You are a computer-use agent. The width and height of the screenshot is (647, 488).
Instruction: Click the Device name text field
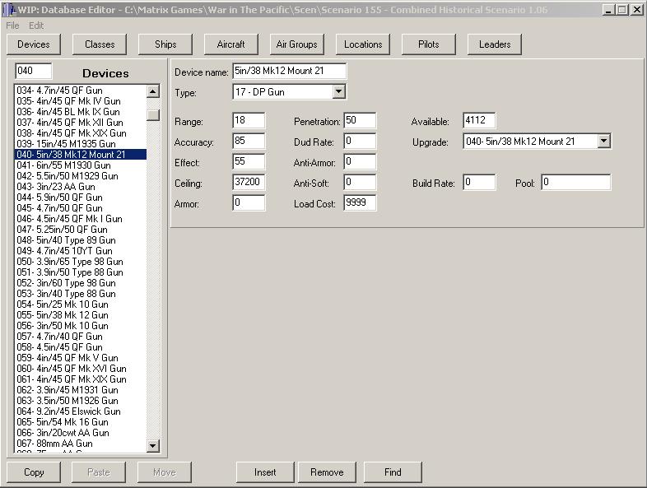click(x=289, y=72)
